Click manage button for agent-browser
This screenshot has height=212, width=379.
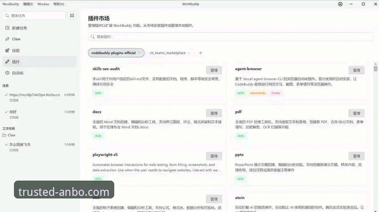pos(356,70)
